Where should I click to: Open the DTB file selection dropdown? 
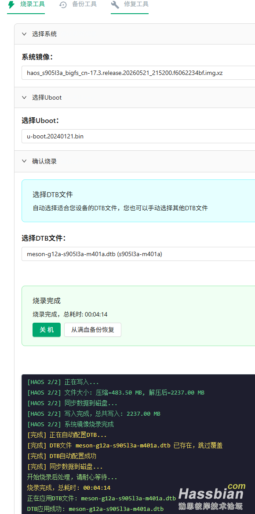(x=138, y=254)
